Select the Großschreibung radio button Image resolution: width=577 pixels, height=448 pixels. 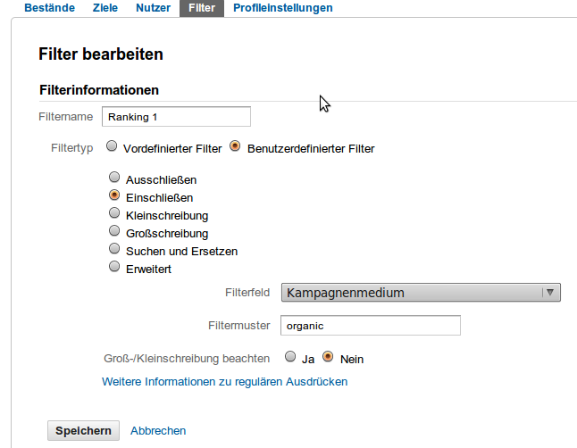pos(114,231)
